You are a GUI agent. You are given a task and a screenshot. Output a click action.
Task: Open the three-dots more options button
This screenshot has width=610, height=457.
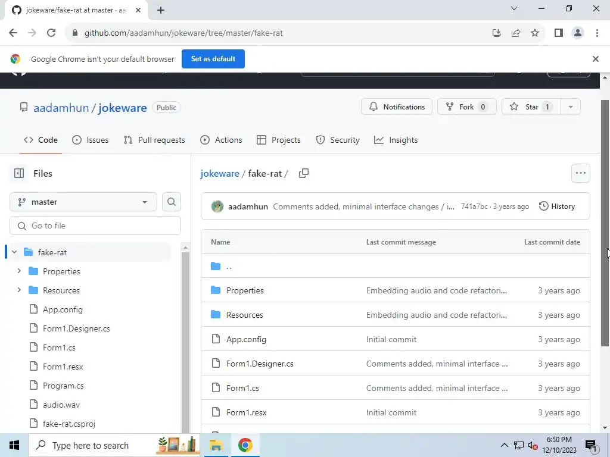[580, 173]
